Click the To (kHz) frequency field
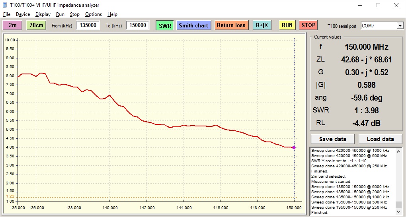Image resolution: width=406 pixels, height=217 pixels. [x=138, y=25]
